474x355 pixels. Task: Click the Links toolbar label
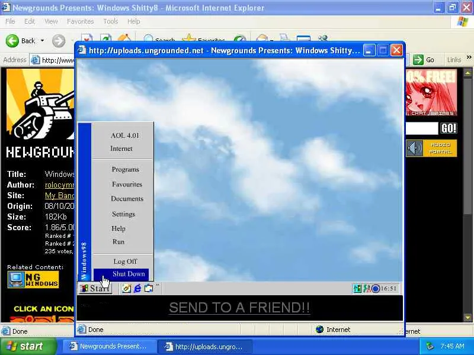(454, 60)
